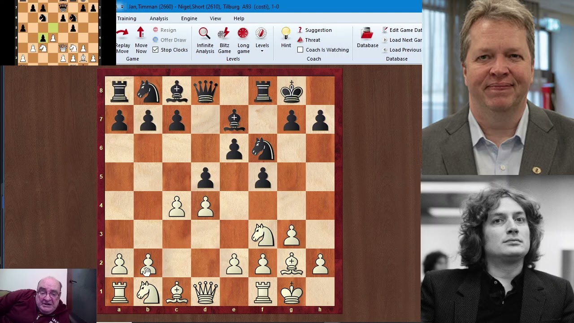574x323 pixels.
Task: Open the Database icon
Action: (367, 34)
